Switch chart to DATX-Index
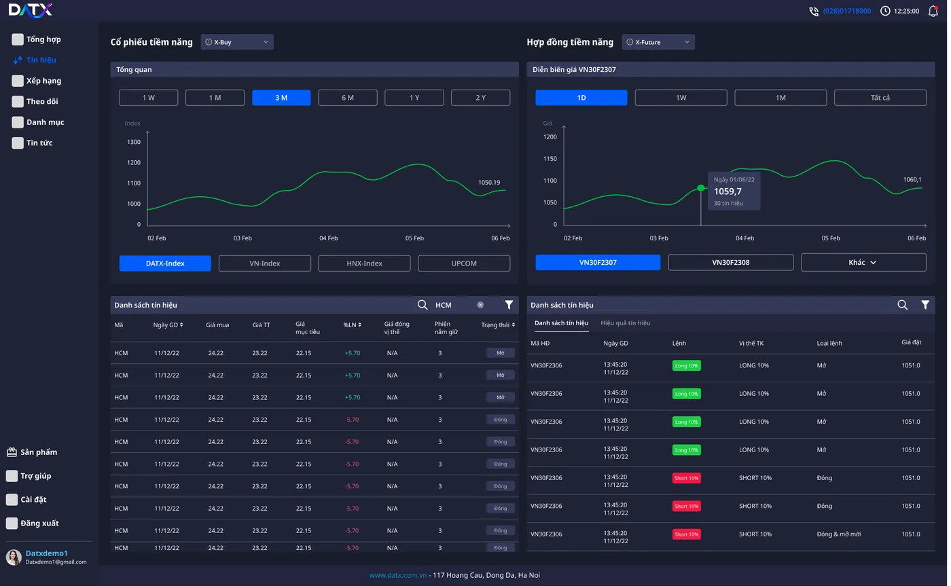 [x=165, y=263]
